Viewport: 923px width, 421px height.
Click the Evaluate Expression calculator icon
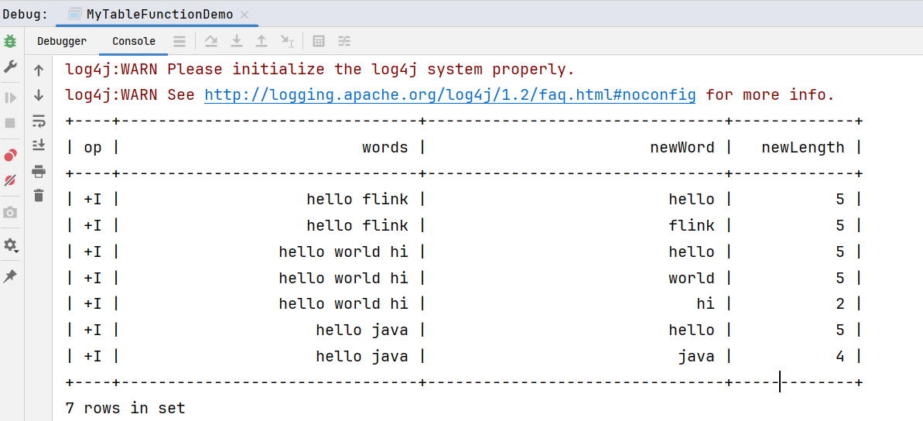(x=318, y=41)
